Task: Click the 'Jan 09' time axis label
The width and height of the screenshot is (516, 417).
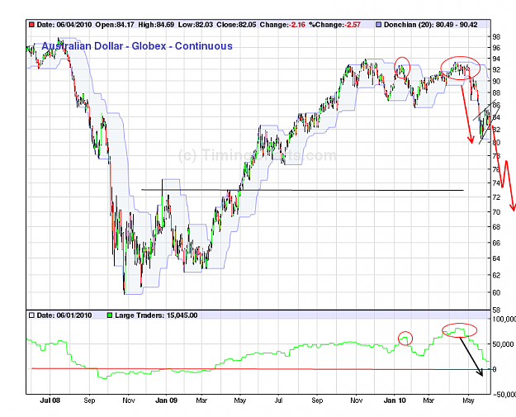Action: (x=166, y=400)
